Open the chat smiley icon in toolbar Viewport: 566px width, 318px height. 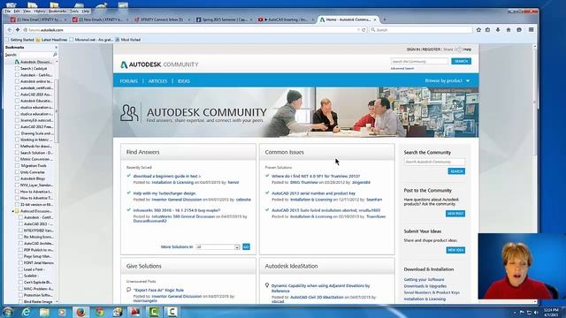tap(519, 30)
